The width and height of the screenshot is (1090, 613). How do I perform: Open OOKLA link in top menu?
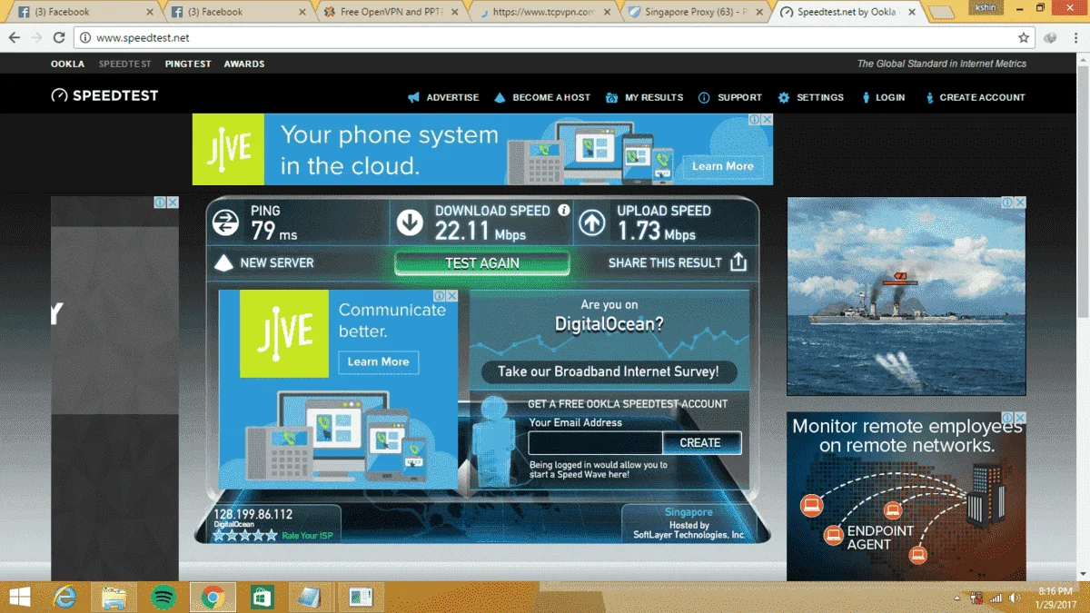coord(67,64)
